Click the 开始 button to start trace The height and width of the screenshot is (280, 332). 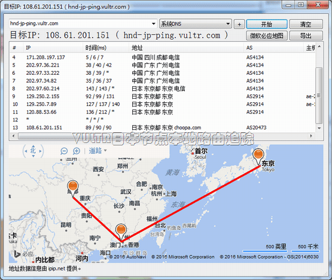[267, 24]
